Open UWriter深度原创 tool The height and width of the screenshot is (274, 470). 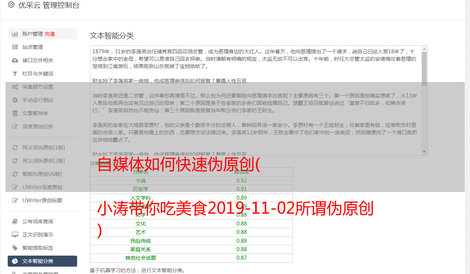tap(42, 187)
